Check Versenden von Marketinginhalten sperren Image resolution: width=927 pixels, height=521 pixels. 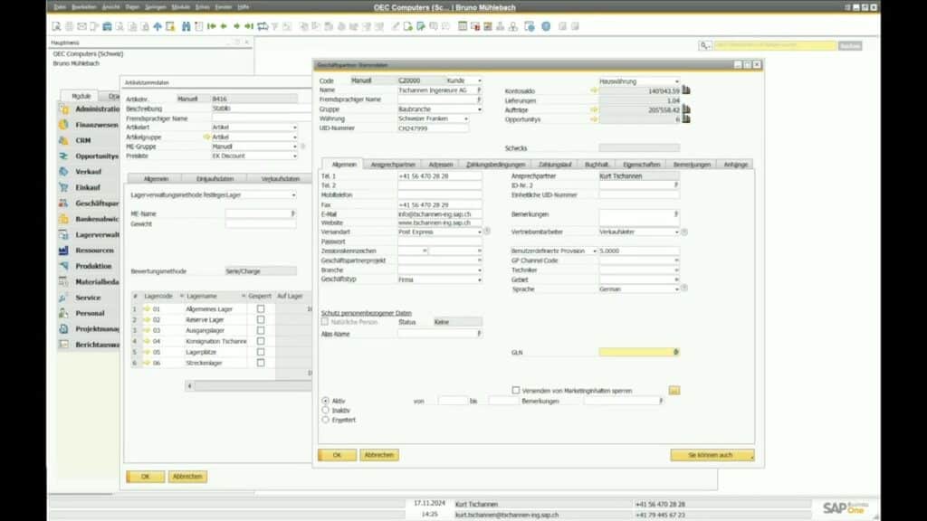click(x=515, y=391)
